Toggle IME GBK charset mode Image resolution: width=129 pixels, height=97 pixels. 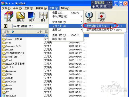click(105, 6)
